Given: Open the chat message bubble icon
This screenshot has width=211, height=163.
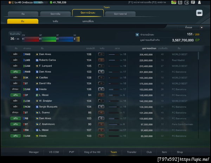Looking at the screenshot, I should click(193, 2).
